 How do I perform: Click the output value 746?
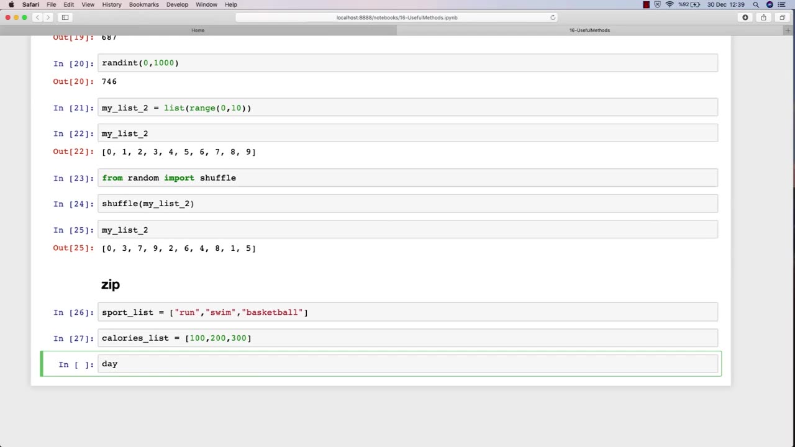109,81
